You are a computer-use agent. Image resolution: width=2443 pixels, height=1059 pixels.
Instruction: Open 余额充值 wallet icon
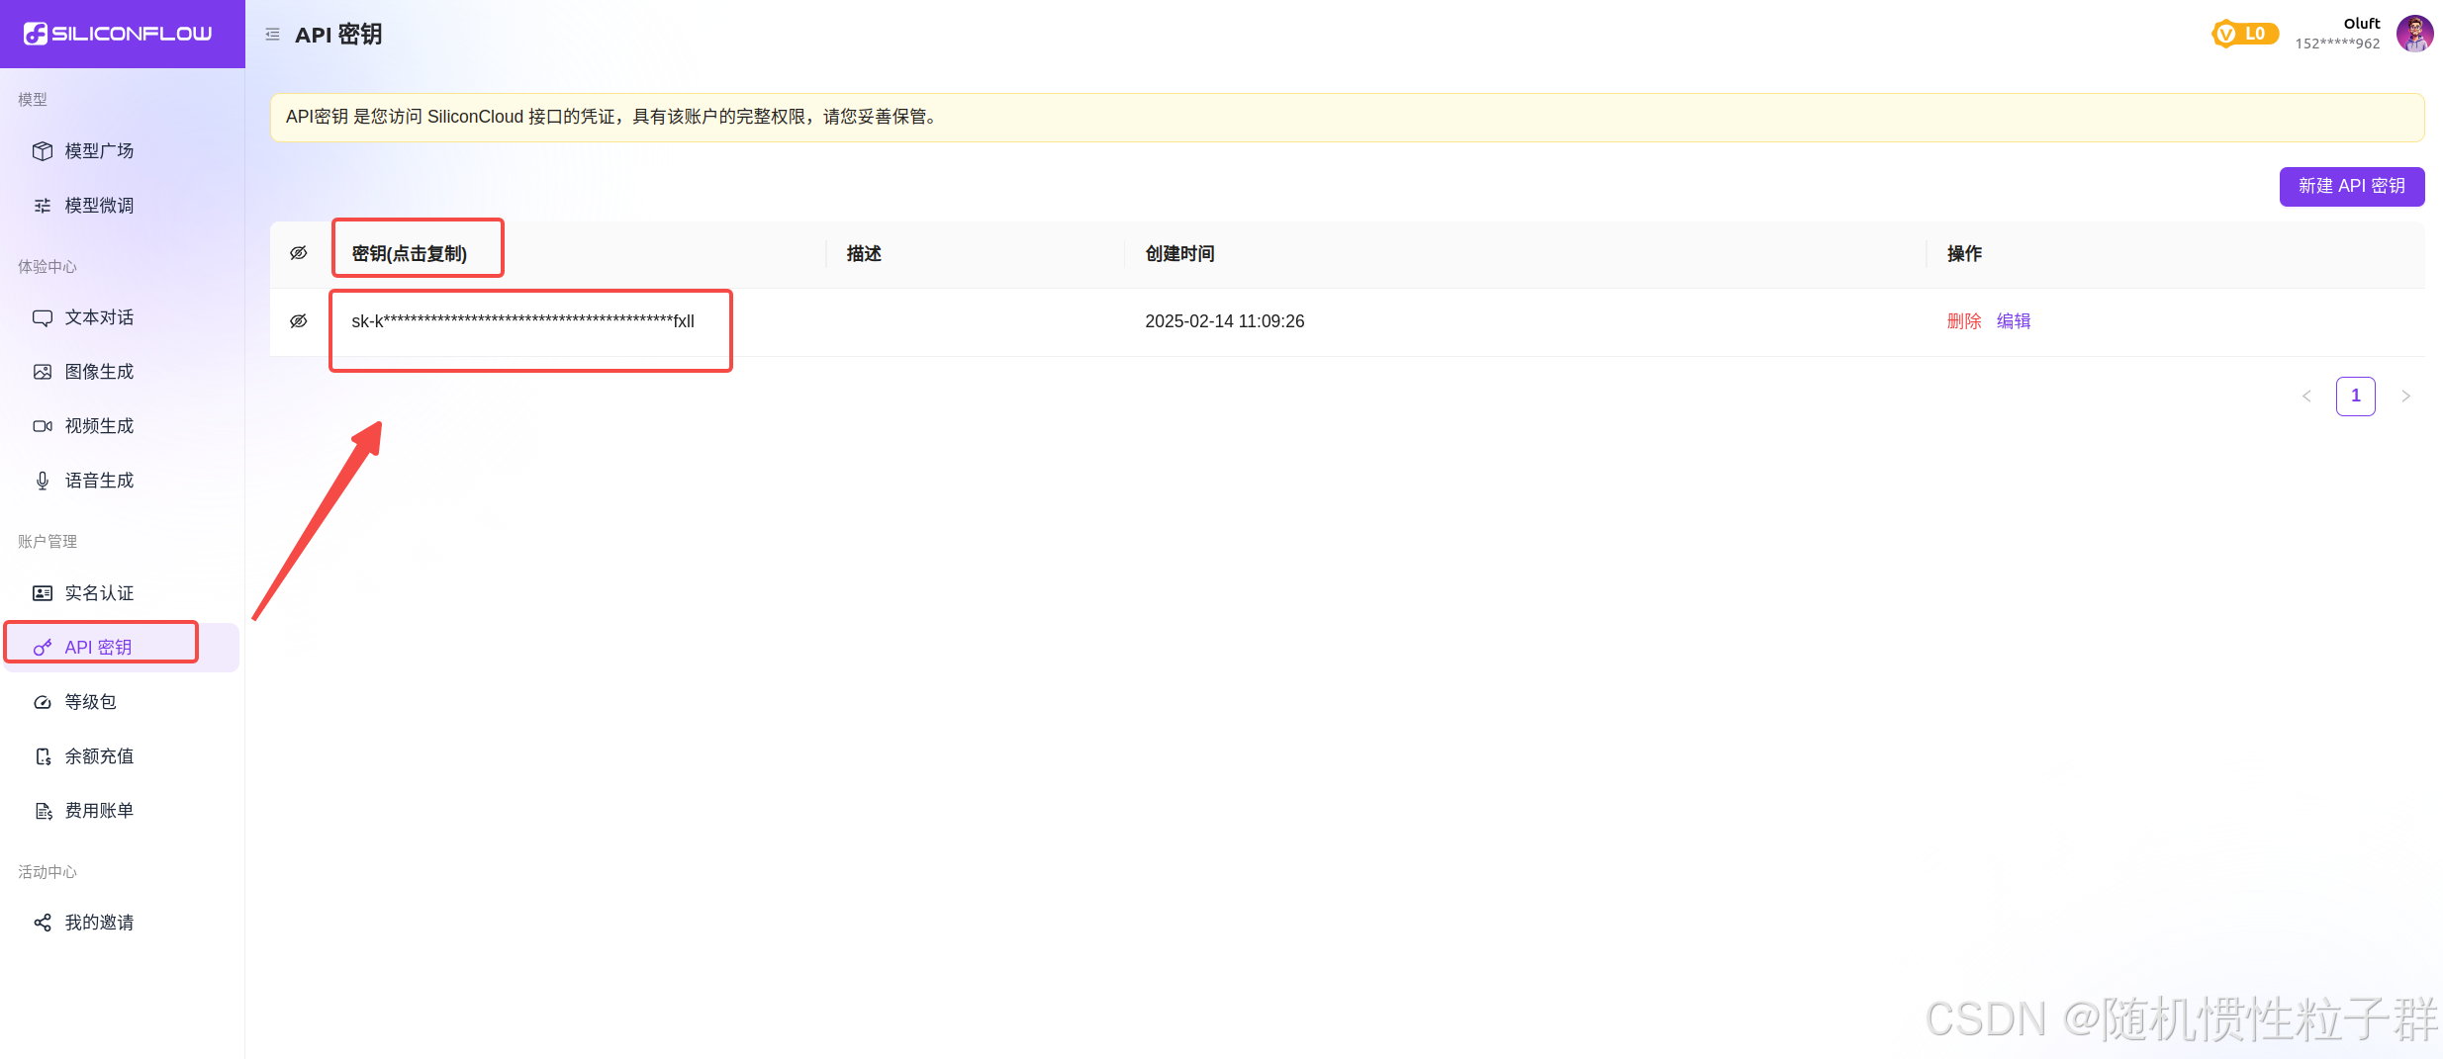click(43, 756)
